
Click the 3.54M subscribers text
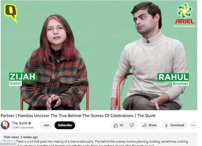[x=23, y=128]
